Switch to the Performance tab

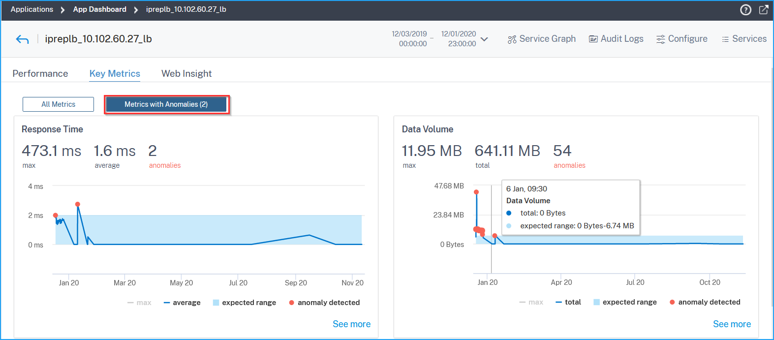(40, 73)
